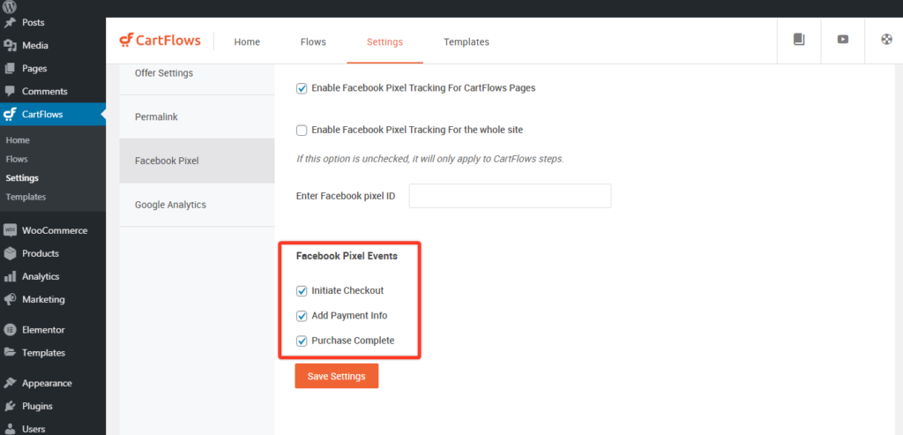Open the WordPress logo menu
Viewport: 903px width, 435px height.
pyautogui.click(x=10, y=7)
